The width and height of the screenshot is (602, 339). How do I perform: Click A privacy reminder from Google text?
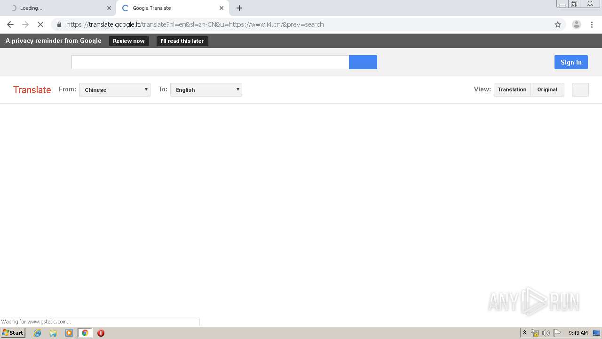54,41
